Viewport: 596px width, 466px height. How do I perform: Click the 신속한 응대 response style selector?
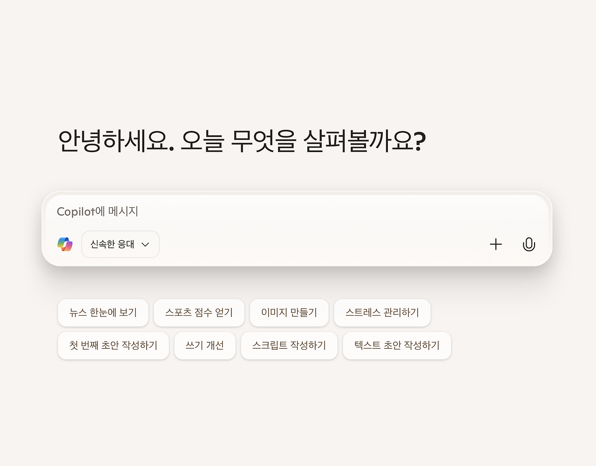click(120, 244)
